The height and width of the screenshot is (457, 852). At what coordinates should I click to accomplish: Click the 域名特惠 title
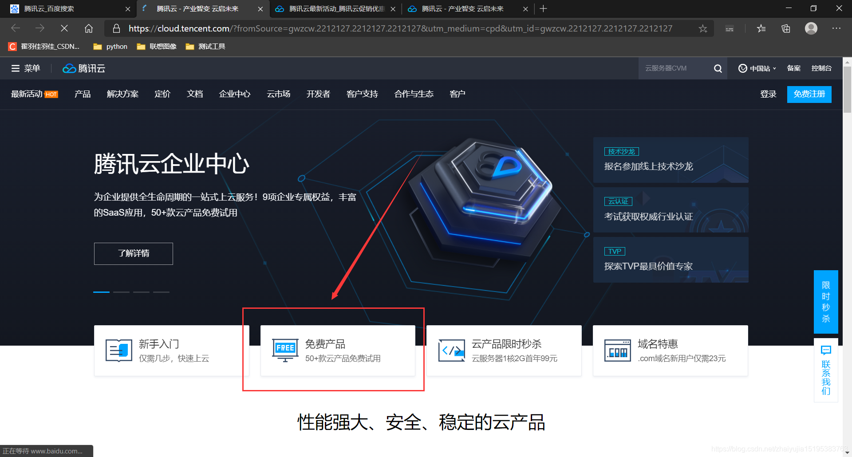658,344
